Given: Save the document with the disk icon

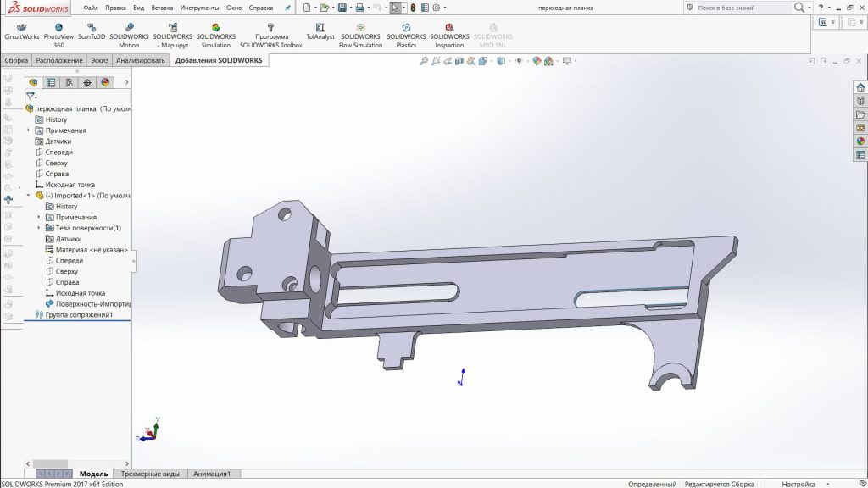Looking at the screenshot, I should pyautogui.click(x=342, y=8).
